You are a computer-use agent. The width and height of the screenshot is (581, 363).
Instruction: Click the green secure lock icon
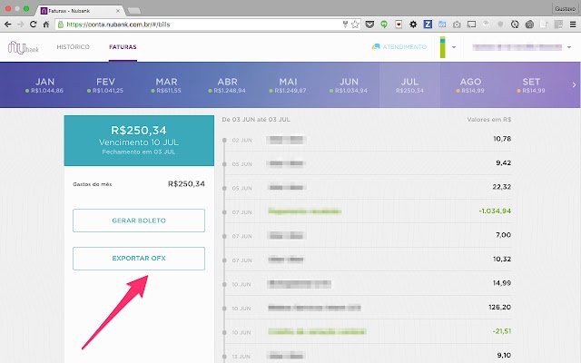61,25
